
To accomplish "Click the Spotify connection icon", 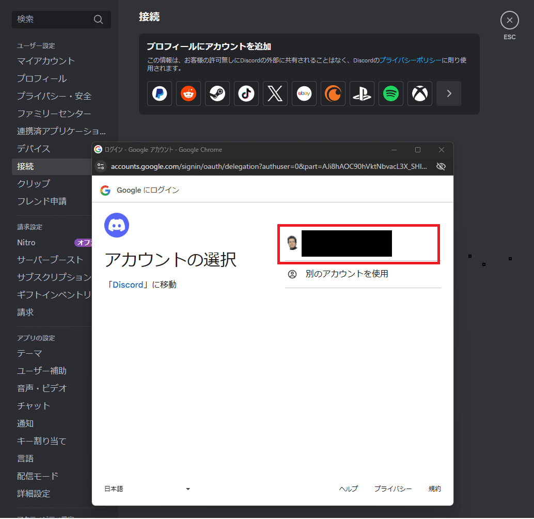I will pos(391,93).
